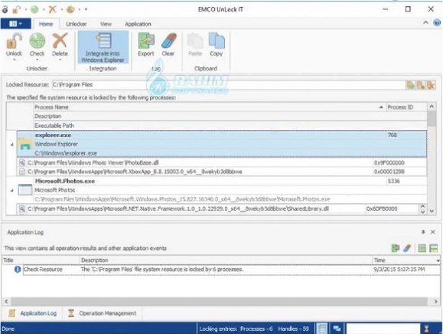Screen dimensions: 443x334
Task: Click the status bar hourglass icon
Action: [x=427, y=329]
